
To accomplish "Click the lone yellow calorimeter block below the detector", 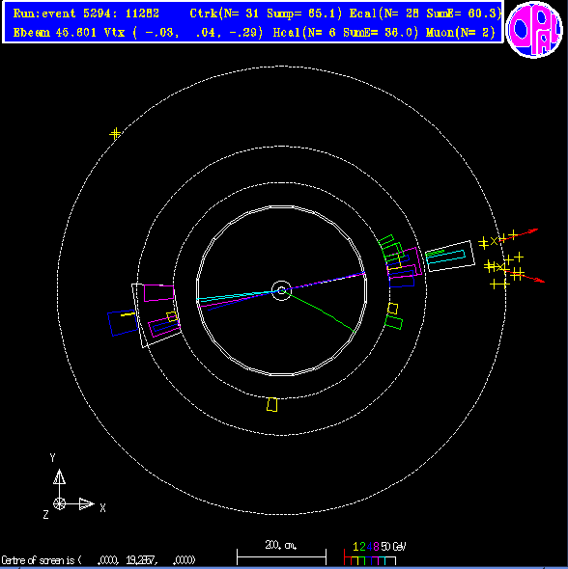I will pos(271,405).
